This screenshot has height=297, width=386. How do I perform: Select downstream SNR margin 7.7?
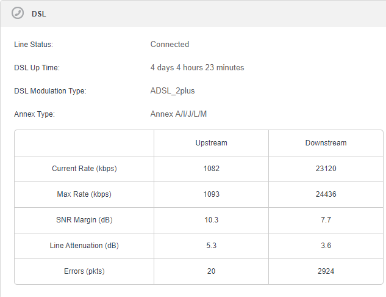(326, 220)
